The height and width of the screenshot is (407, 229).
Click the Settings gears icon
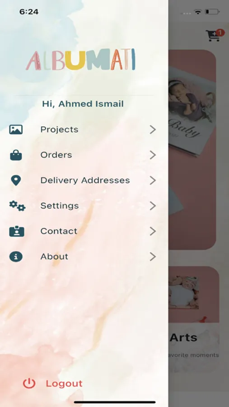tap(17, 206)
